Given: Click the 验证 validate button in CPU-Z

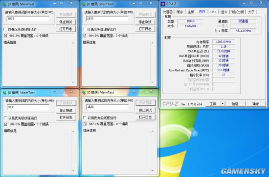Looking at the screenshot, I should click(235, 104).
